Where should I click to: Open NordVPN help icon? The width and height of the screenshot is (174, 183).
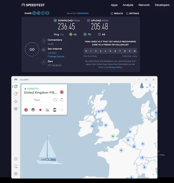tap(16, 159)
